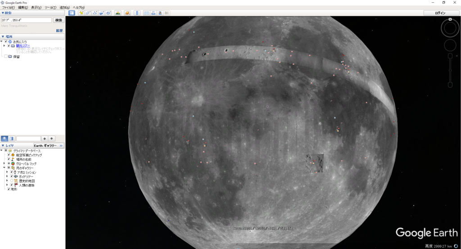
Task: Click the ログイン sign-in button
Action: point(440,13)
